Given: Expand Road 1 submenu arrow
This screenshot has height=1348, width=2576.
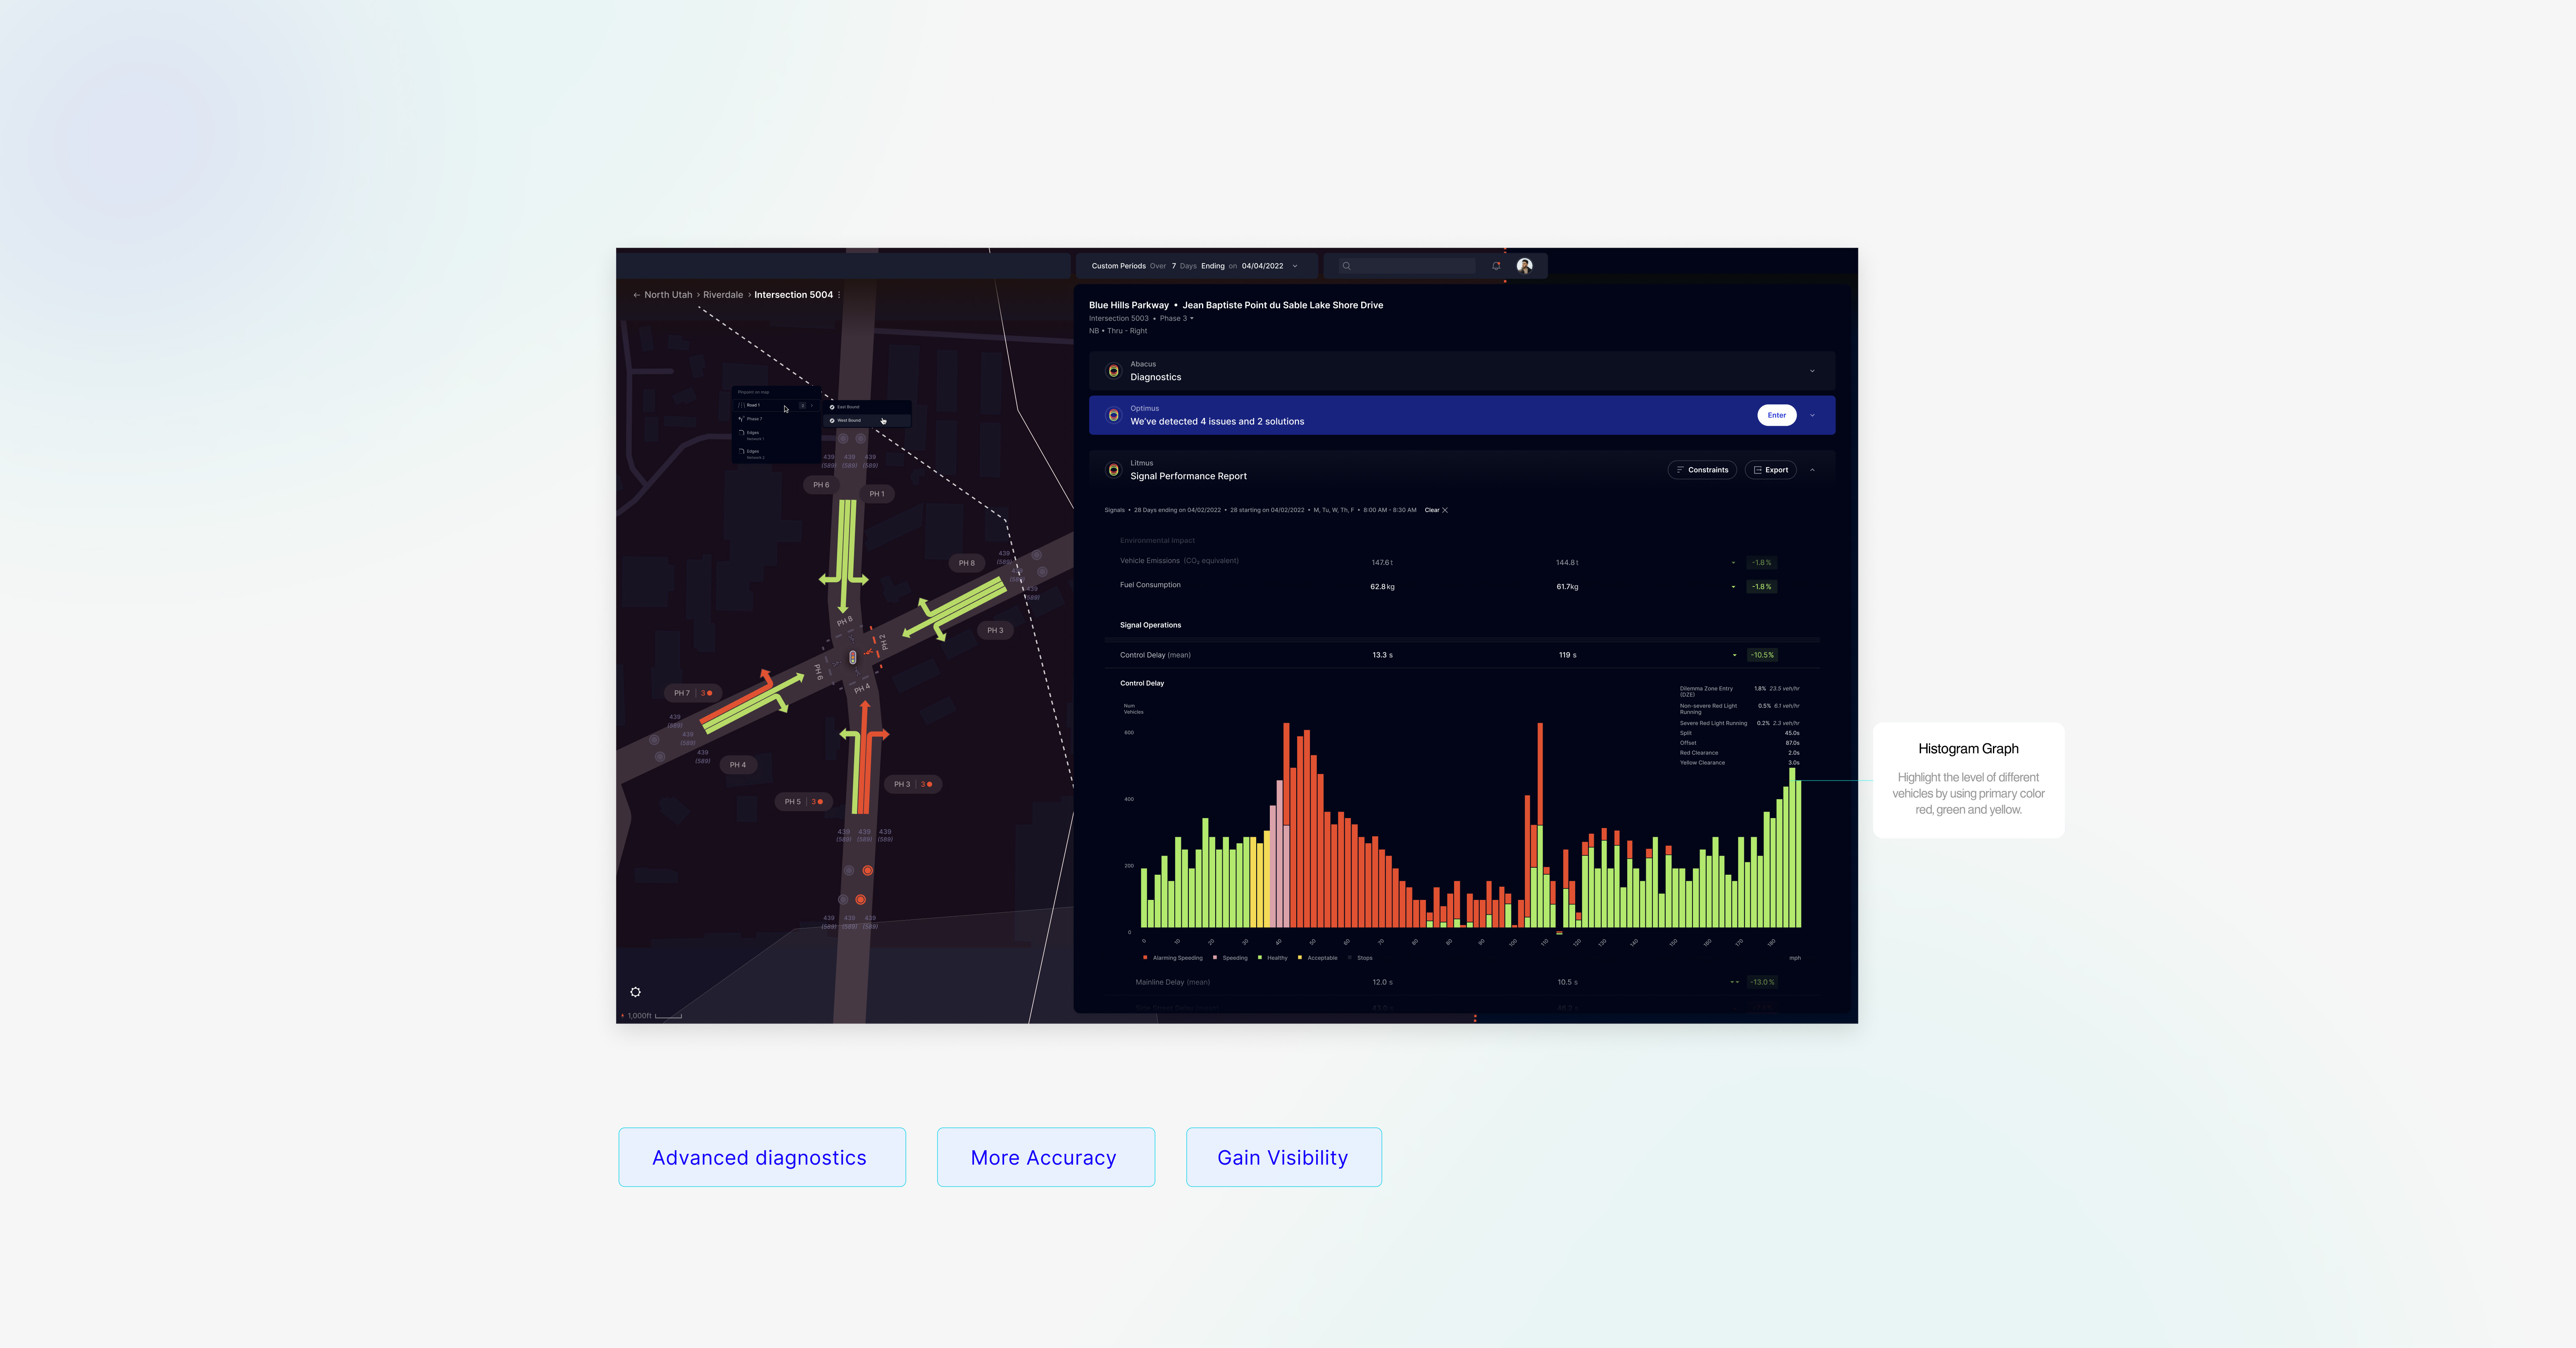Looking at the screenshot, I should click(812, 406).
